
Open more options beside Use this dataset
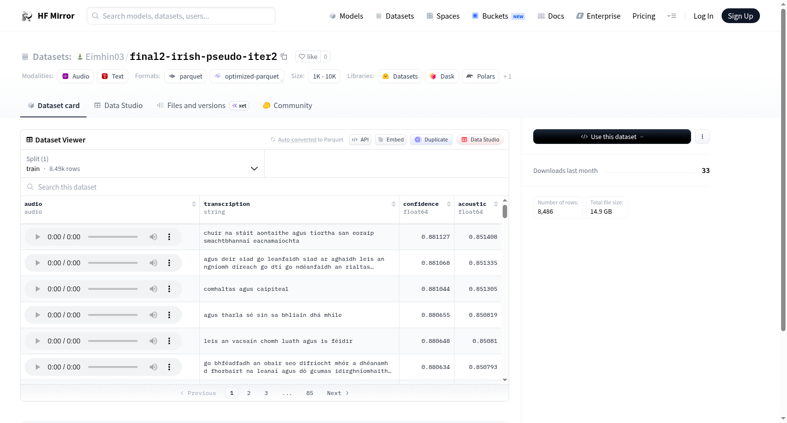coord(702,137)
